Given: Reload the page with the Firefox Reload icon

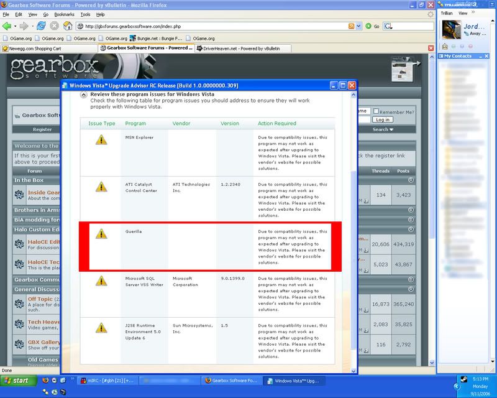Looking at the screenshot, I should click(x=41, y=26).
